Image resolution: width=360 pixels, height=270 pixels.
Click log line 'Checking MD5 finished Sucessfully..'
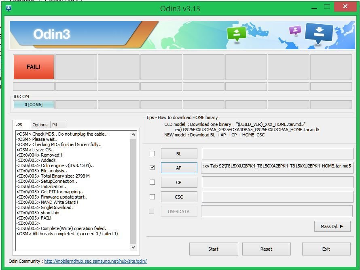point(59,144)
